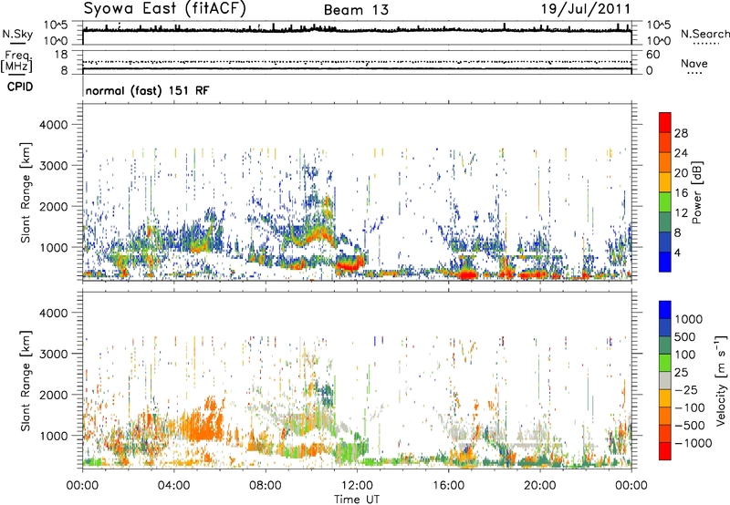Click the gray -25 to 25 velocity segment

point(665,380)
